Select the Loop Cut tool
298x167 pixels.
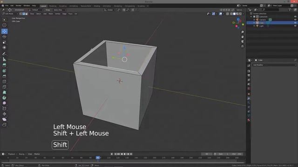[4, 82]
